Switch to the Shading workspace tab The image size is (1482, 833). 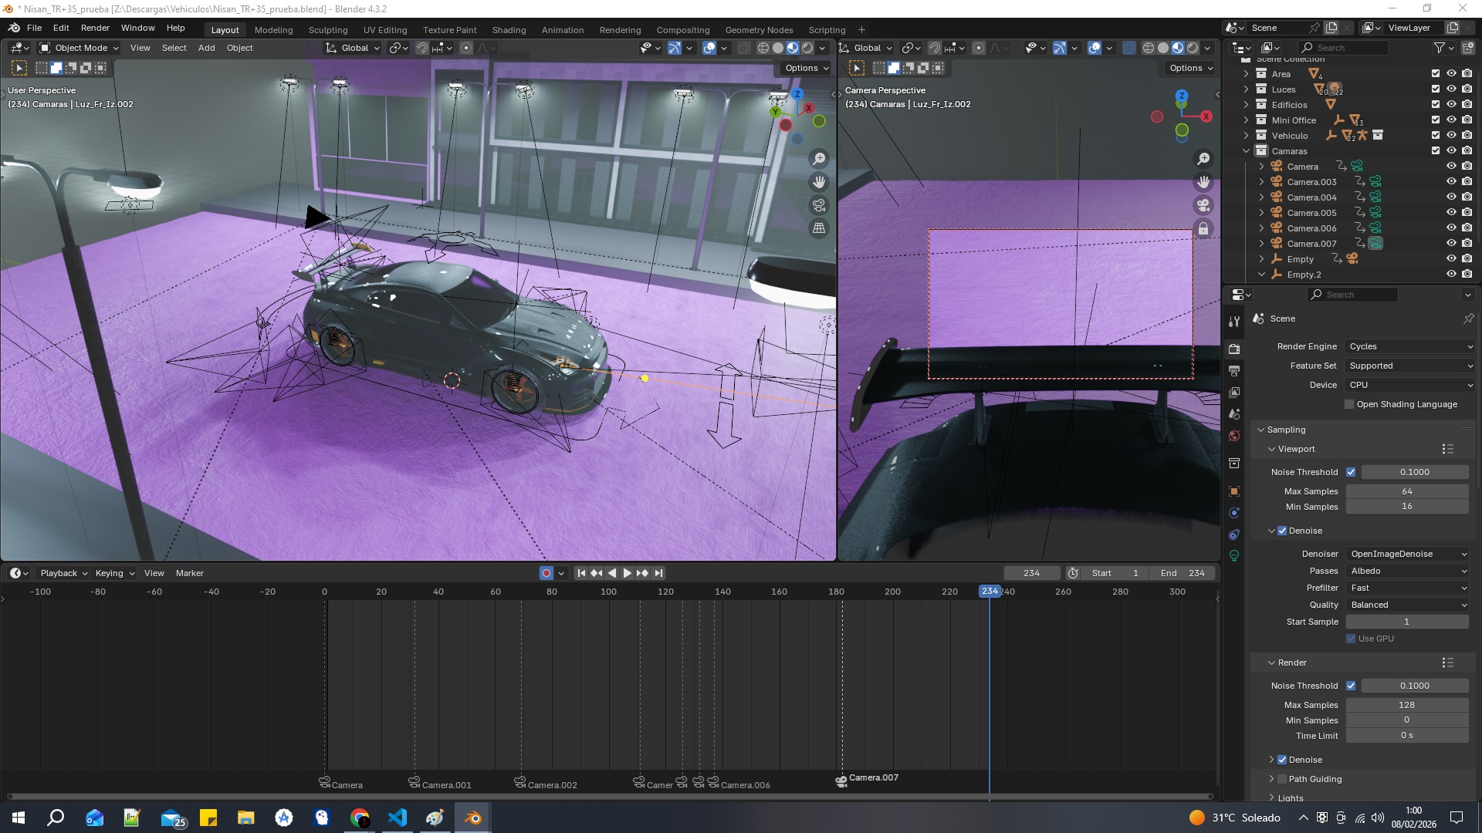coord(509,30)
